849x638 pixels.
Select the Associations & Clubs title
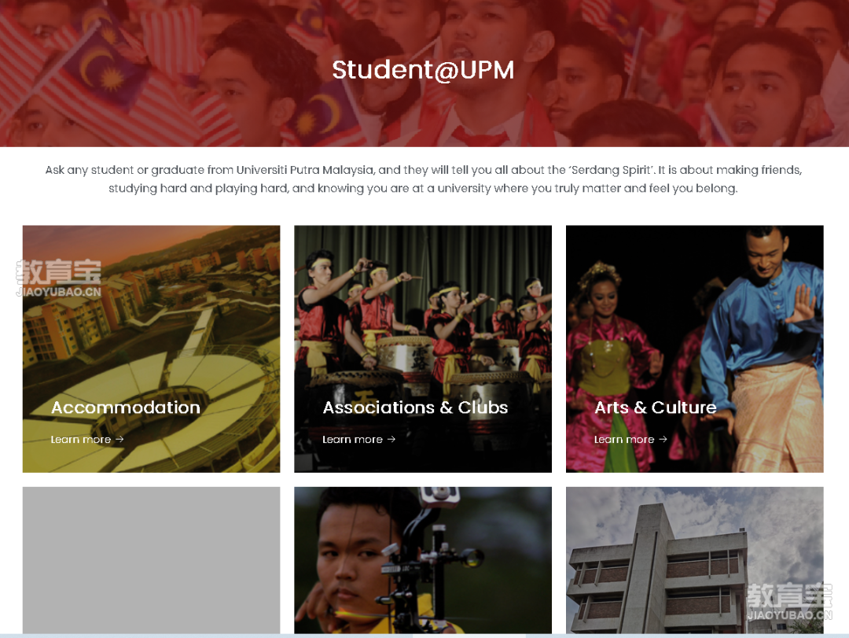415,407
